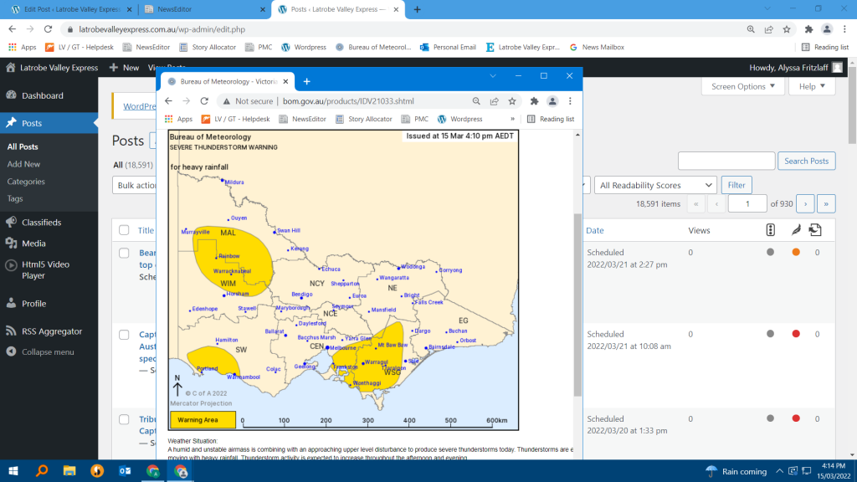Screen dimensions: 857x482
Task: Open tab search dropdown in BOM window
Action: tap(492, 76)
